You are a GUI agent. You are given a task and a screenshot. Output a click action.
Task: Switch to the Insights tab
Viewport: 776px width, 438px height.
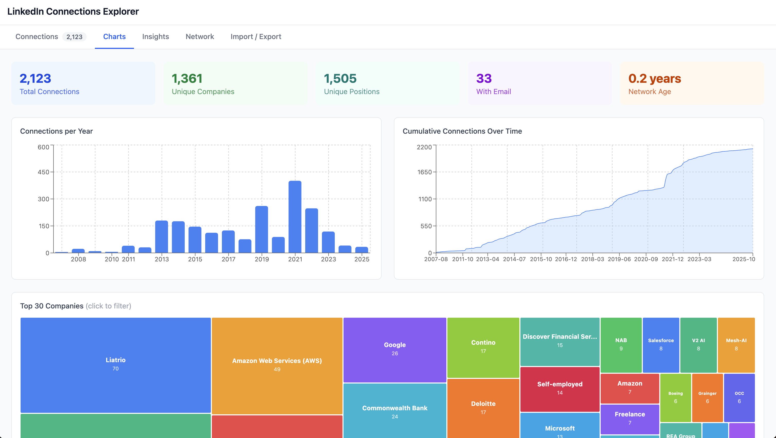(x=156, y=37)
